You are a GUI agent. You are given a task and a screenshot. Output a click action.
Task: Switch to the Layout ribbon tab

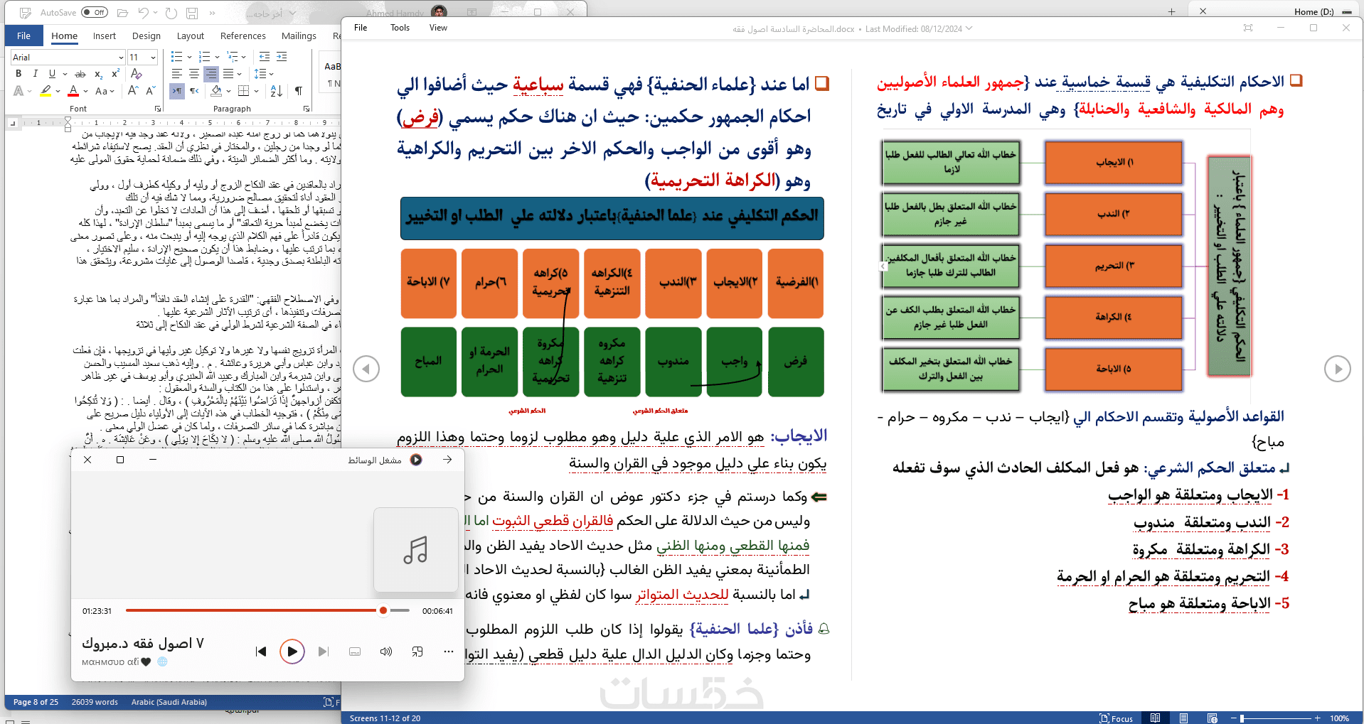[x=190, y=36]
